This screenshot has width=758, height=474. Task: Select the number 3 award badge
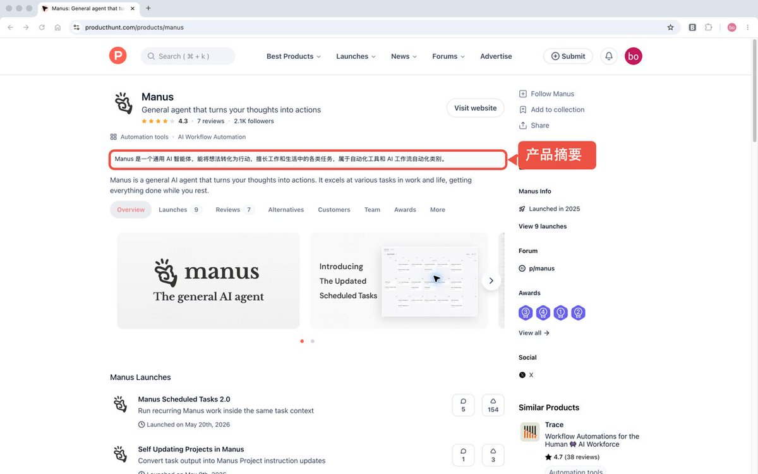[526, 312]
